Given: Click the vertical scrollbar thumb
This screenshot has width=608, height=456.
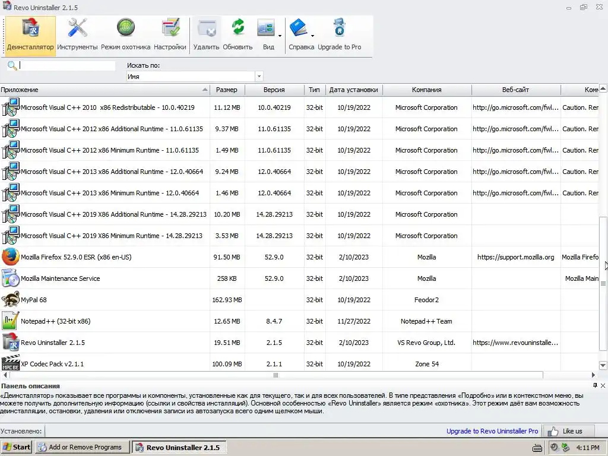Looking at the screenshot, I should tap(603, 283).
